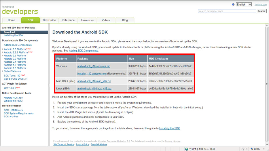Open Creative Commons Attribution 2.5 link
The image size is (269, 151).
pyautogui.click(x=114, y=141)
